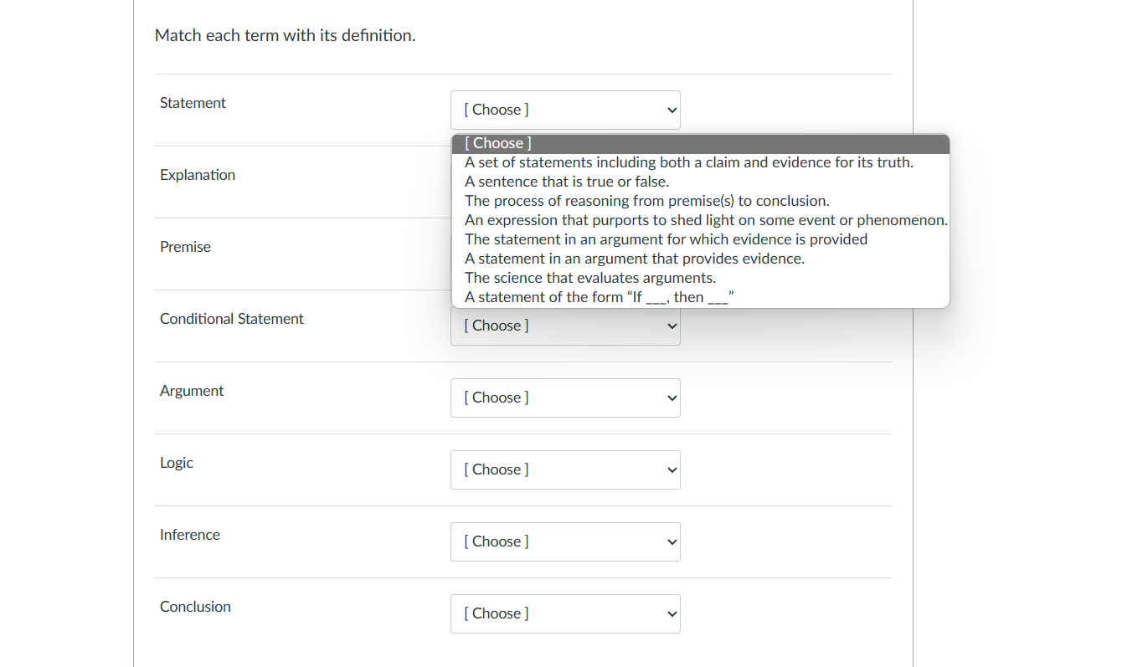Click the highlighted [ Choose ] option
This screenshot has height=667, width=1148.
click(x=497, y=142)
